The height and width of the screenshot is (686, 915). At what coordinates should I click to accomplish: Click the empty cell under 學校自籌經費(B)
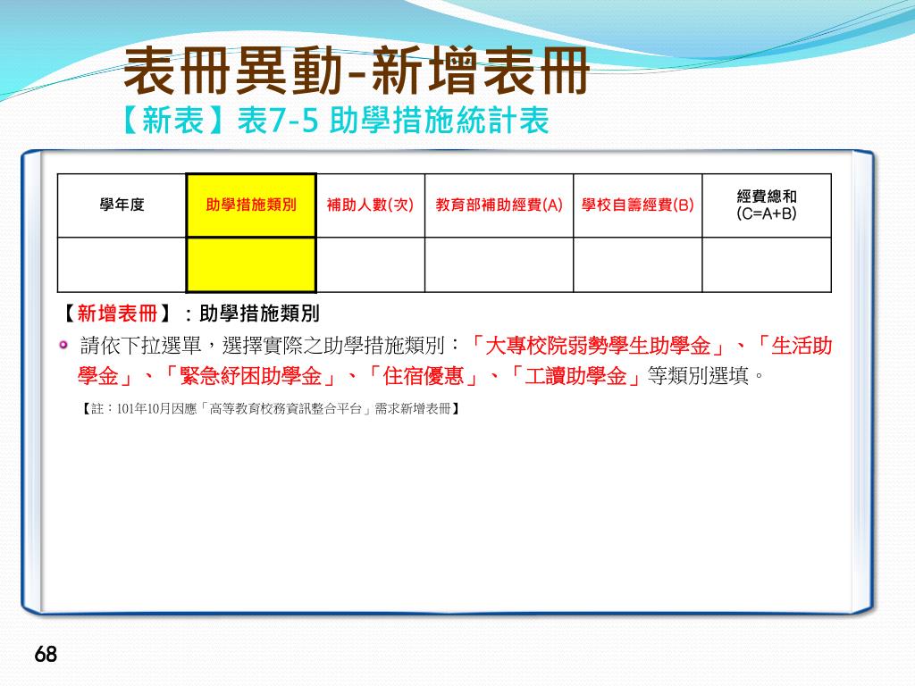tap(638, 264)
